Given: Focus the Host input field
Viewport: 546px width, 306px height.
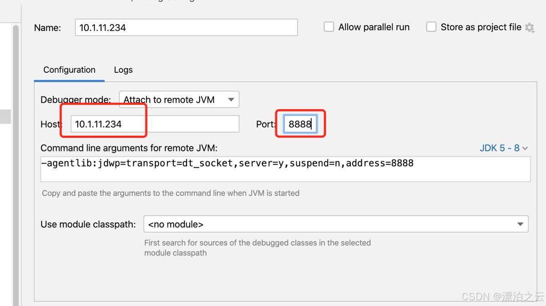Looking at the screenshot, I should tap(155, 124).
